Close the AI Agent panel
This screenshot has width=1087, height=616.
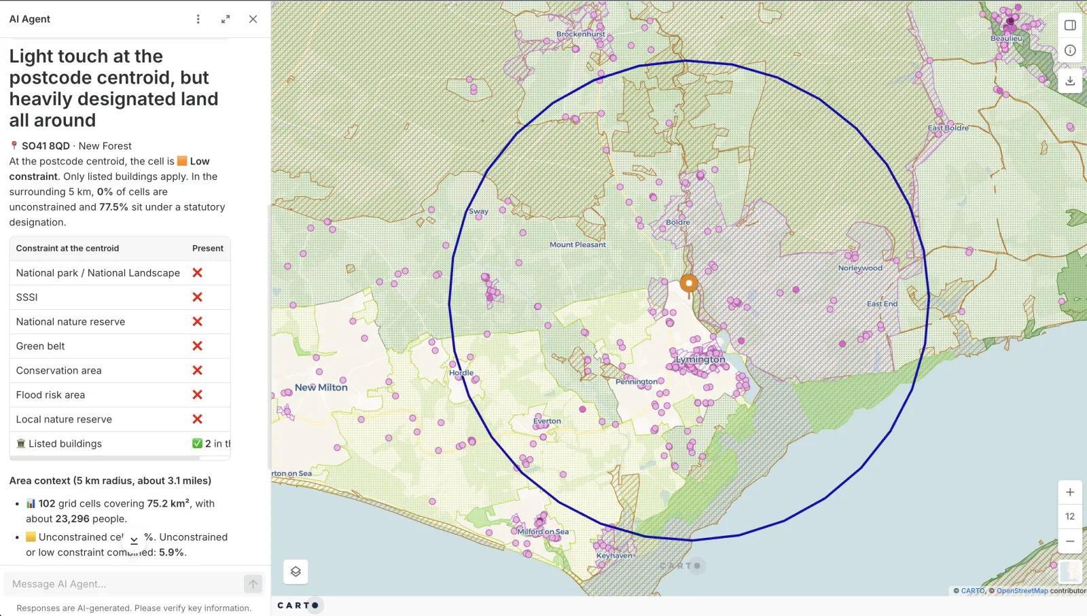tap(253, 19)
